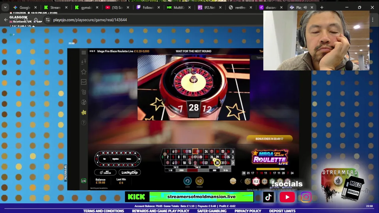Switch to the MultiKi tab
The height and width of the screenshot is (213, 379).
click(178, 7)
